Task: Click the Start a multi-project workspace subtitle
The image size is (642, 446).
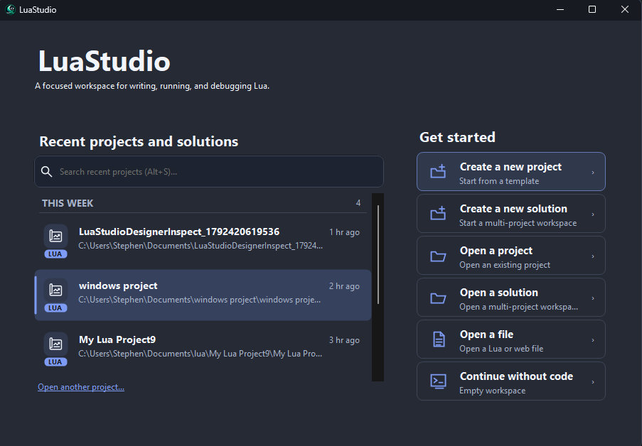Action: coord(518,223)
